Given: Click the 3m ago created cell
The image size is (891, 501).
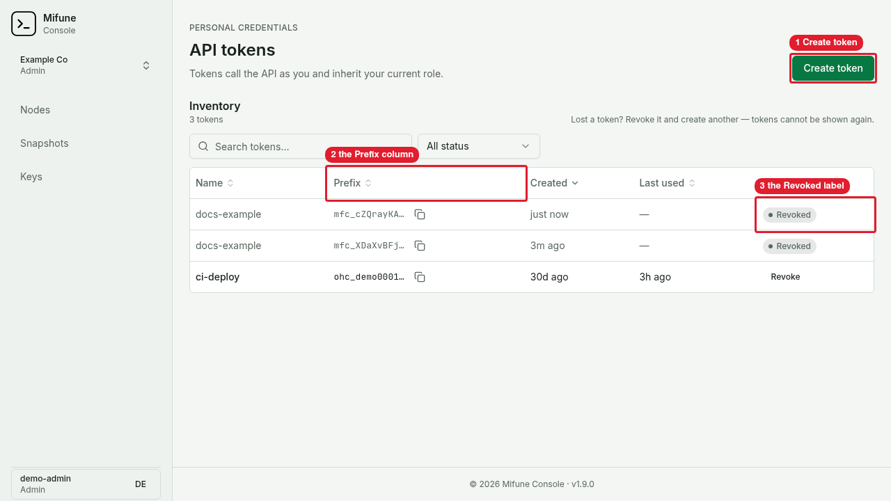Looking at the screenshot, I should click(547, 246).
